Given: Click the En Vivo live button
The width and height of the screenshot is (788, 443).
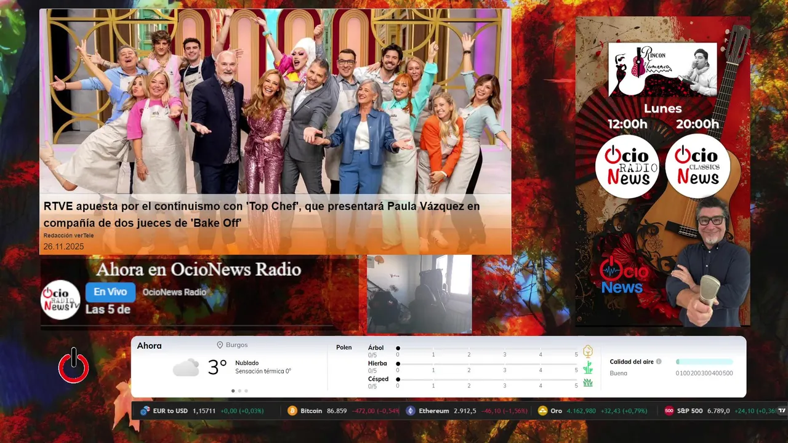Looking at the screenshot, I should (x=110, y=292).
